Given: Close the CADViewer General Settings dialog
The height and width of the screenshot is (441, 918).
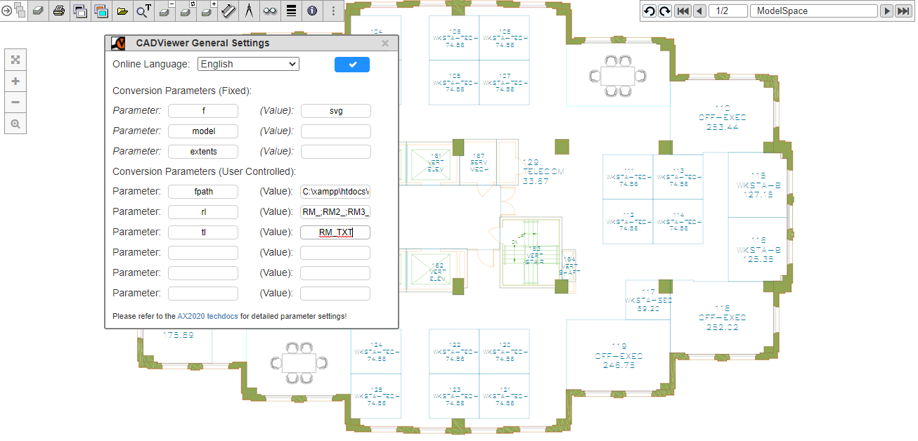Looking at the screenshot, I should pyautogui.click(x=385, y=44).
